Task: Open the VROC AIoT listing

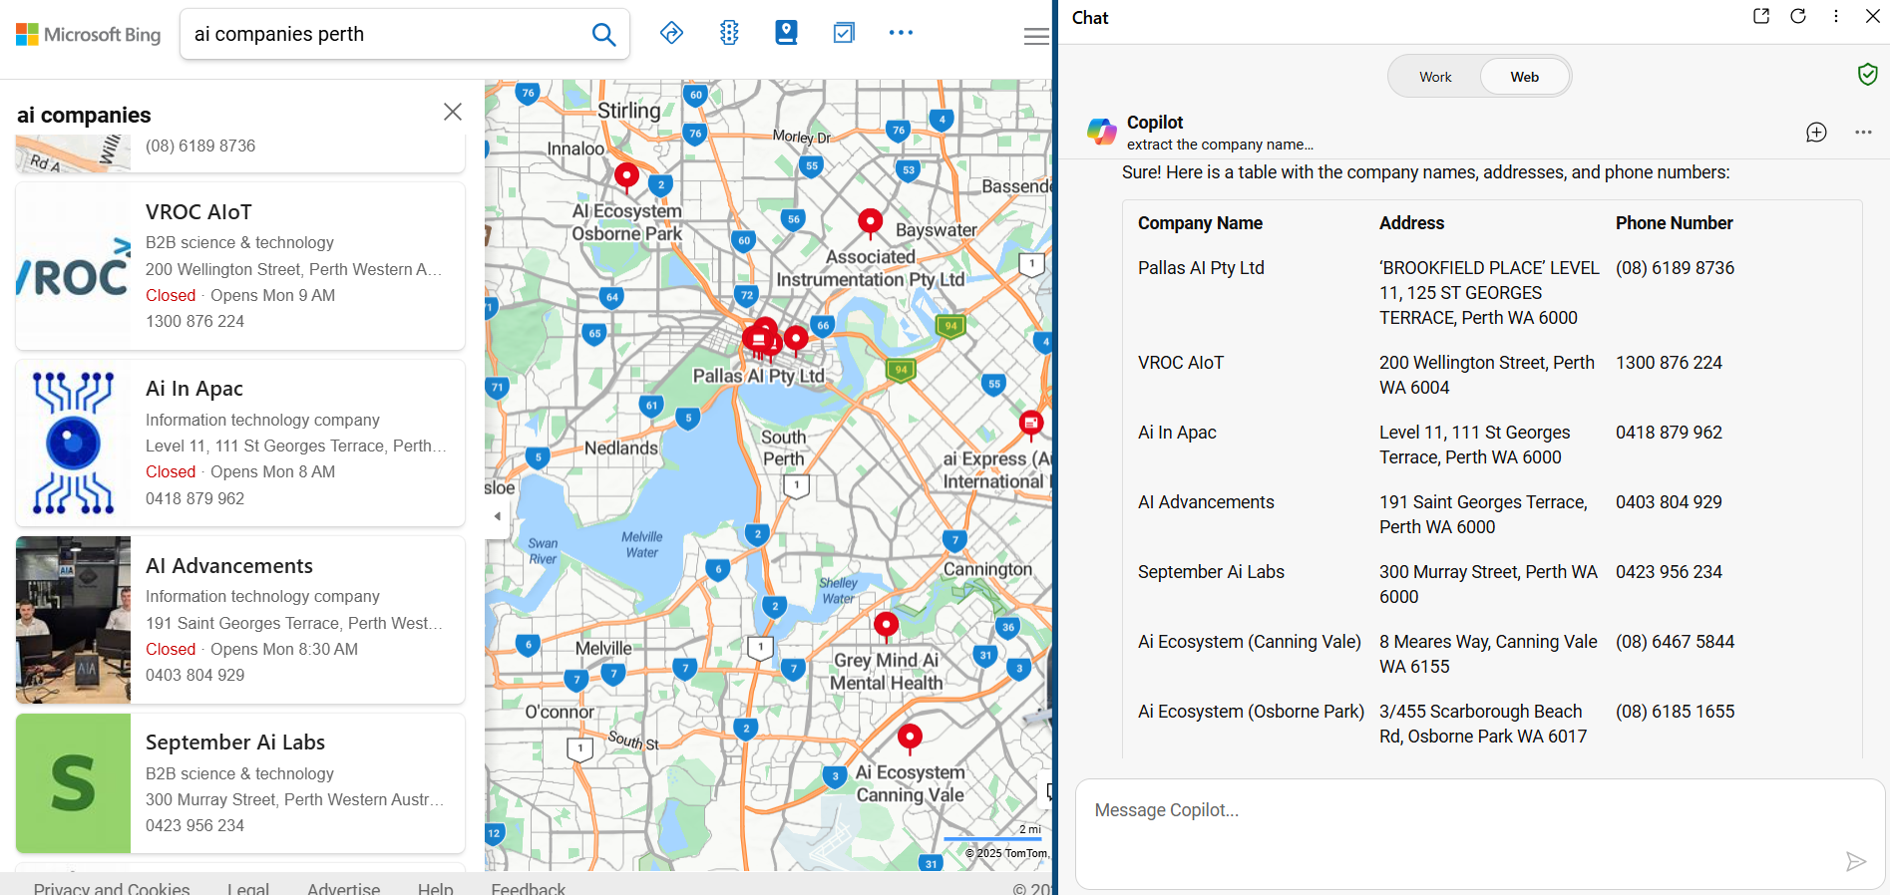Action: tap(240, 266)
